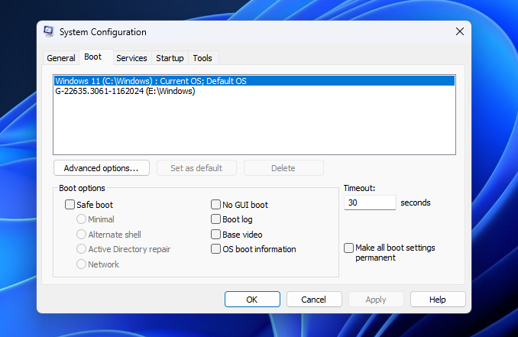The height and width of the screenshot is (337, 518).
Task: Go to the Startup tab
Action: tap(170, 58)
